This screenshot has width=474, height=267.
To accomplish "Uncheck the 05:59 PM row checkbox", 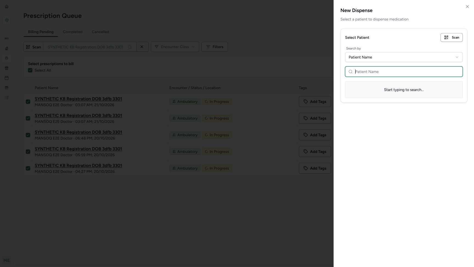I will [x=28, y=152].
